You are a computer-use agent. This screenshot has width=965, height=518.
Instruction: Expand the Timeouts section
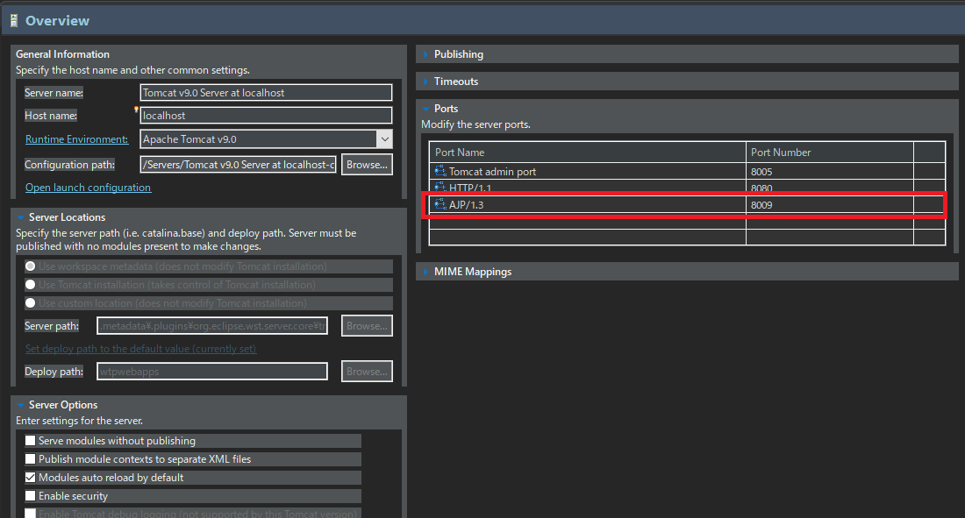425,82
